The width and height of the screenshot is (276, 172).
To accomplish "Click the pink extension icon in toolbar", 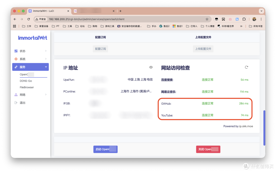I will (x=230, y=19).
